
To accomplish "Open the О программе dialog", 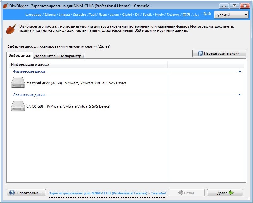I will pos(26,193).
